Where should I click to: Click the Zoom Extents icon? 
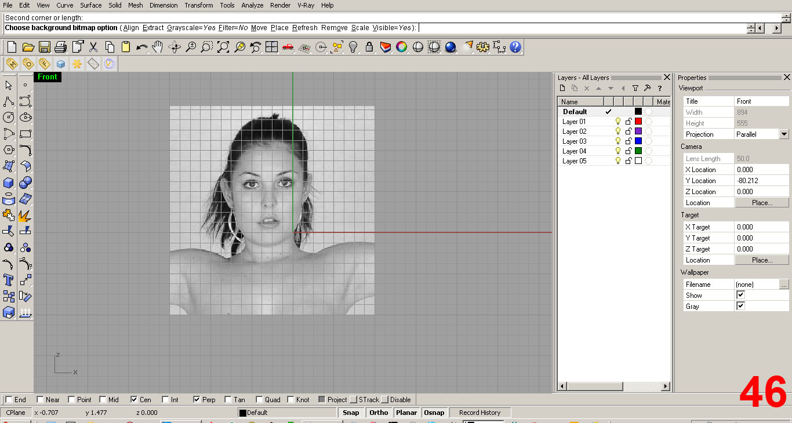223,47
